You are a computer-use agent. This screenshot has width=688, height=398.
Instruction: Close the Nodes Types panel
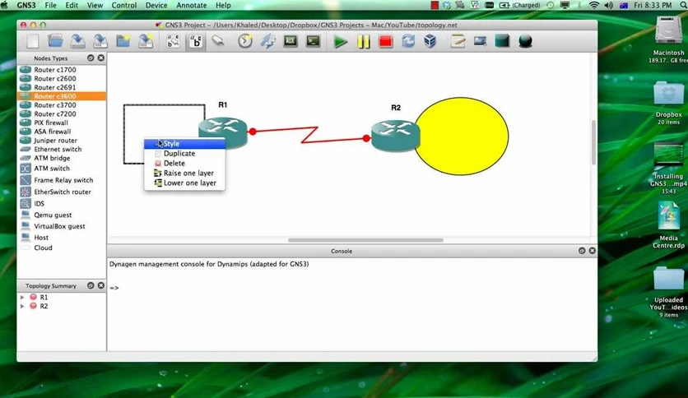click(101, 58)
